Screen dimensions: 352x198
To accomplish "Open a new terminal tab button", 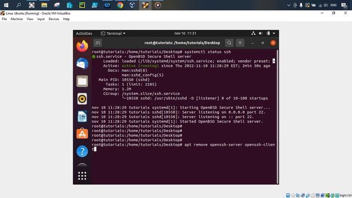I will click(x=98, y=43).
